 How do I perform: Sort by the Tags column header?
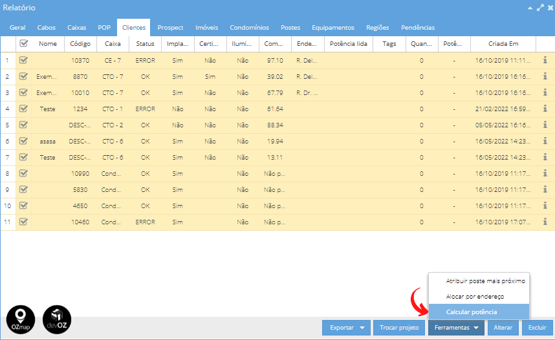389,44
